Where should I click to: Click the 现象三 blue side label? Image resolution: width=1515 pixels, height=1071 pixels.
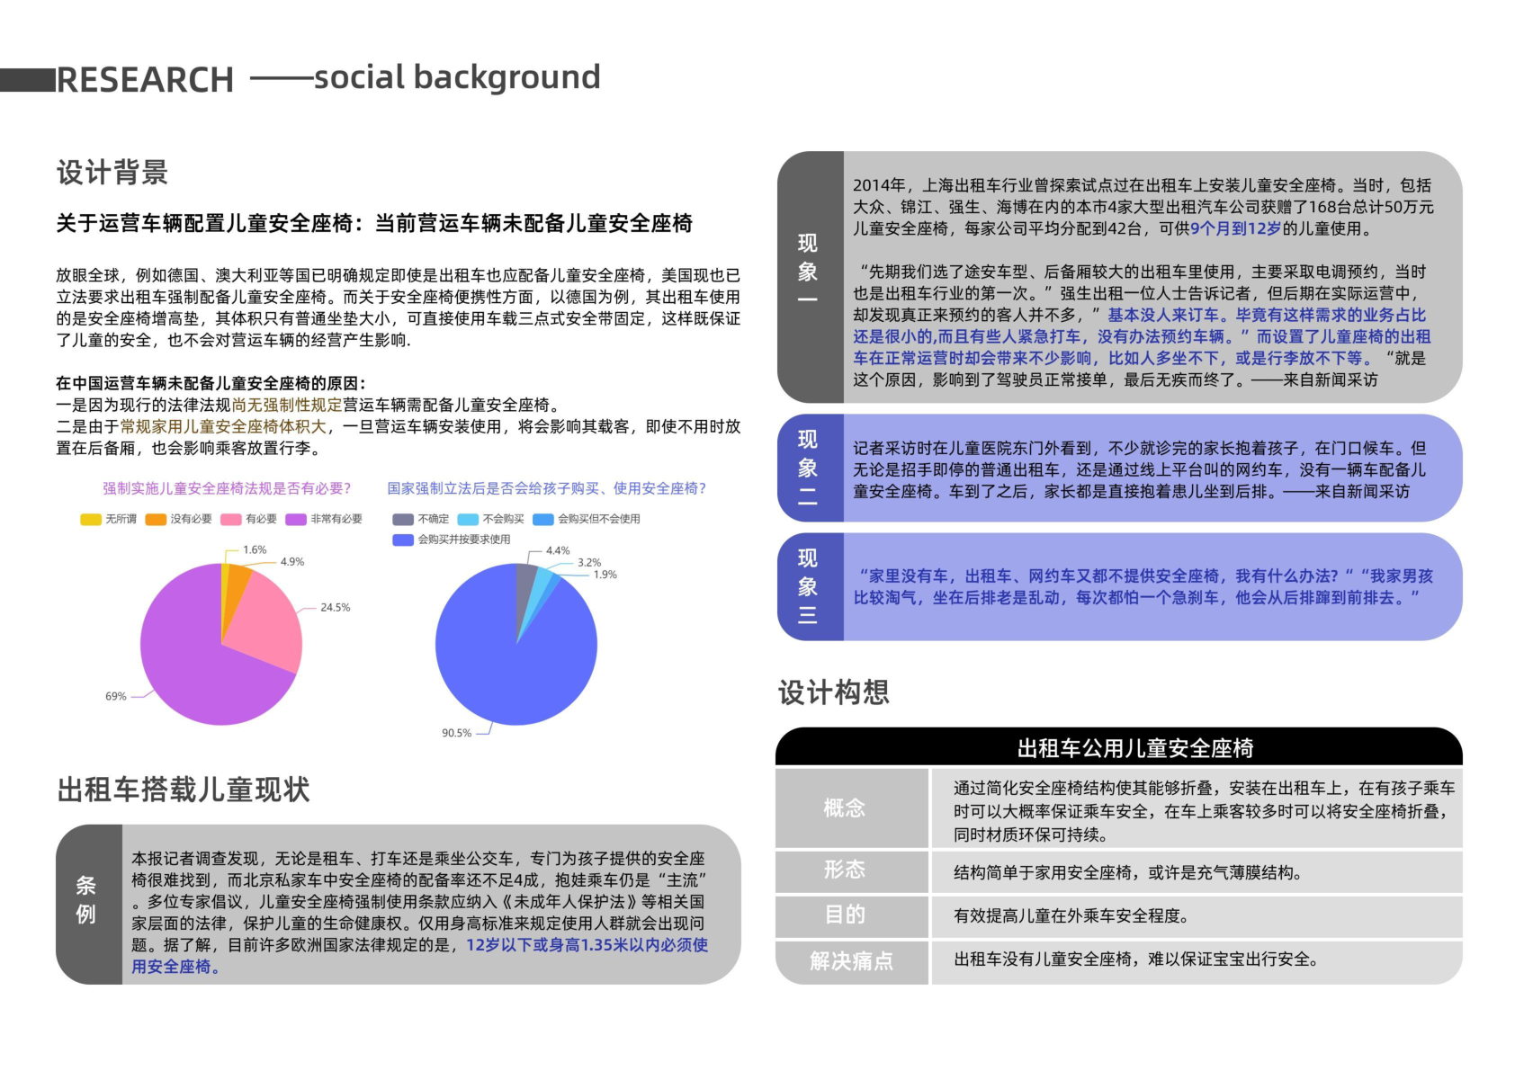click(810, 586)
